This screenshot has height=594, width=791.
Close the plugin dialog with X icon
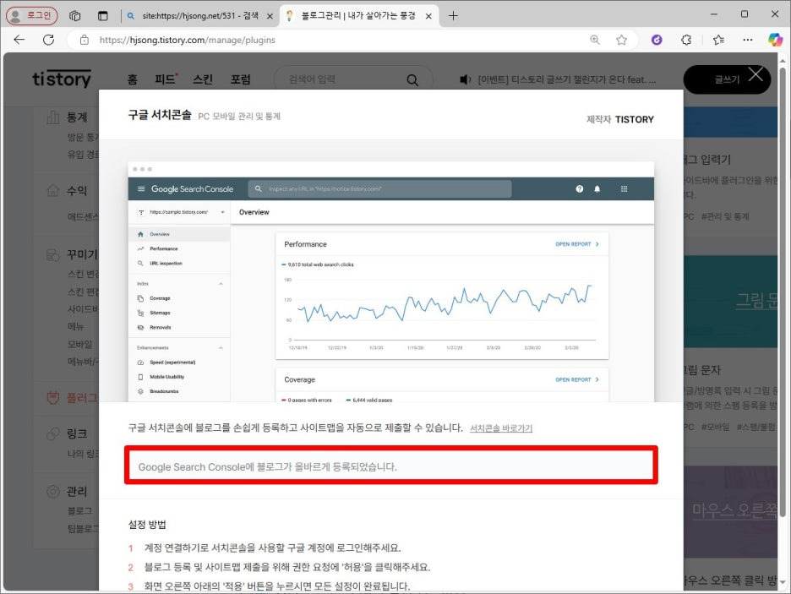pyautogui.click(x=756, y=74)
